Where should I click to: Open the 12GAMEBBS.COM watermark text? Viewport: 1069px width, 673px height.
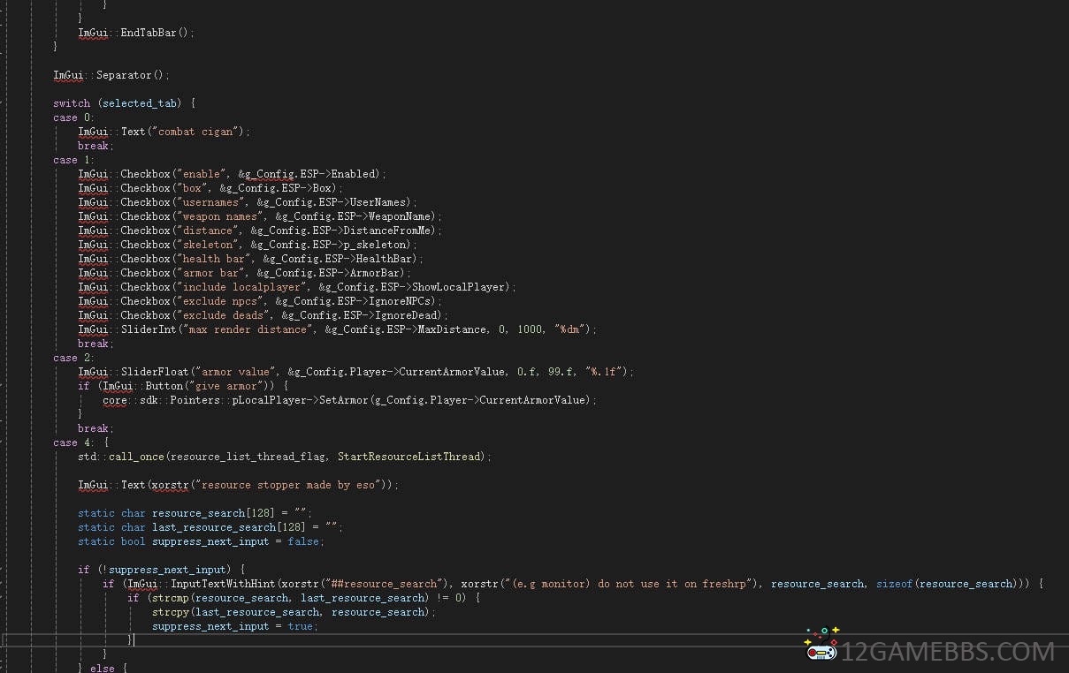pos(947,653)
